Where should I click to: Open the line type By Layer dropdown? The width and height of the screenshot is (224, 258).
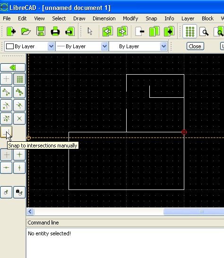pos(138,46)
